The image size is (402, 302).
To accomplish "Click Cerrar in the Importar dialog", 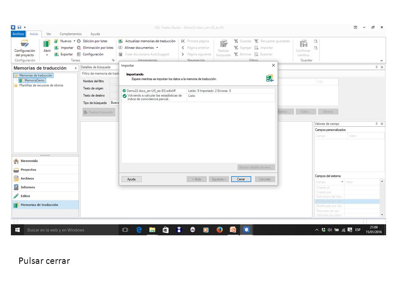I will point(241,179).
